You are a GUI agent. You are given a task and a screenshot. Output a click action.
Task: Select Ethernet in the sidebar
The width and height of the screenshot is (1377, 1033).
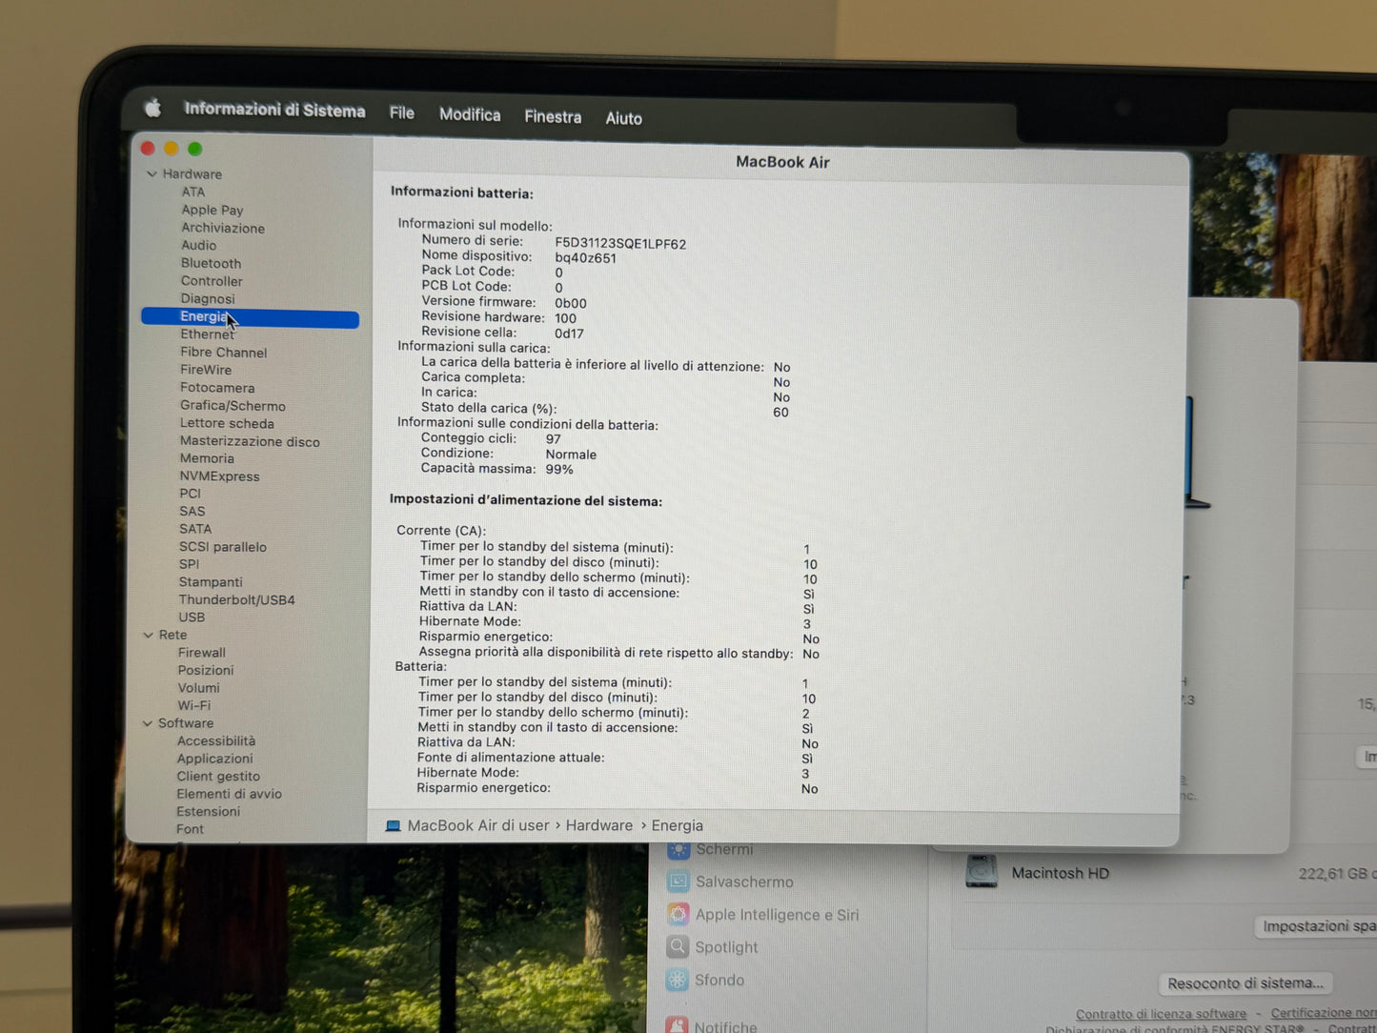(207, 334)
